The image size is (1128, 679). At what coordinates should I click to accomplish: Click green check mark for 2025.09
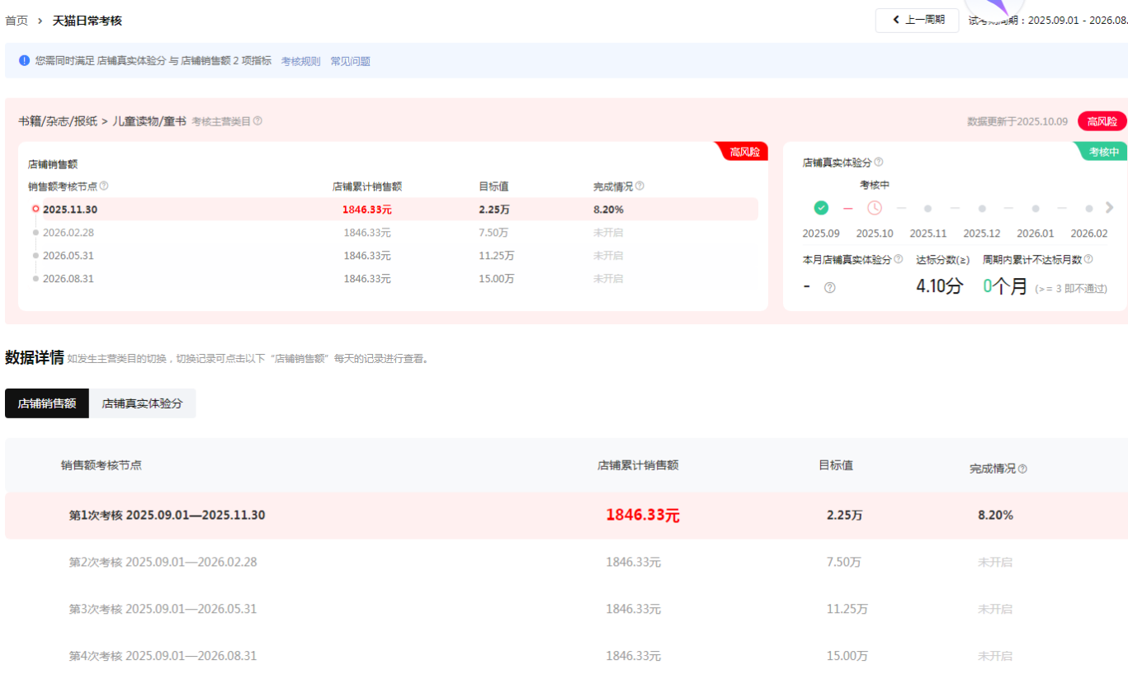820,208
